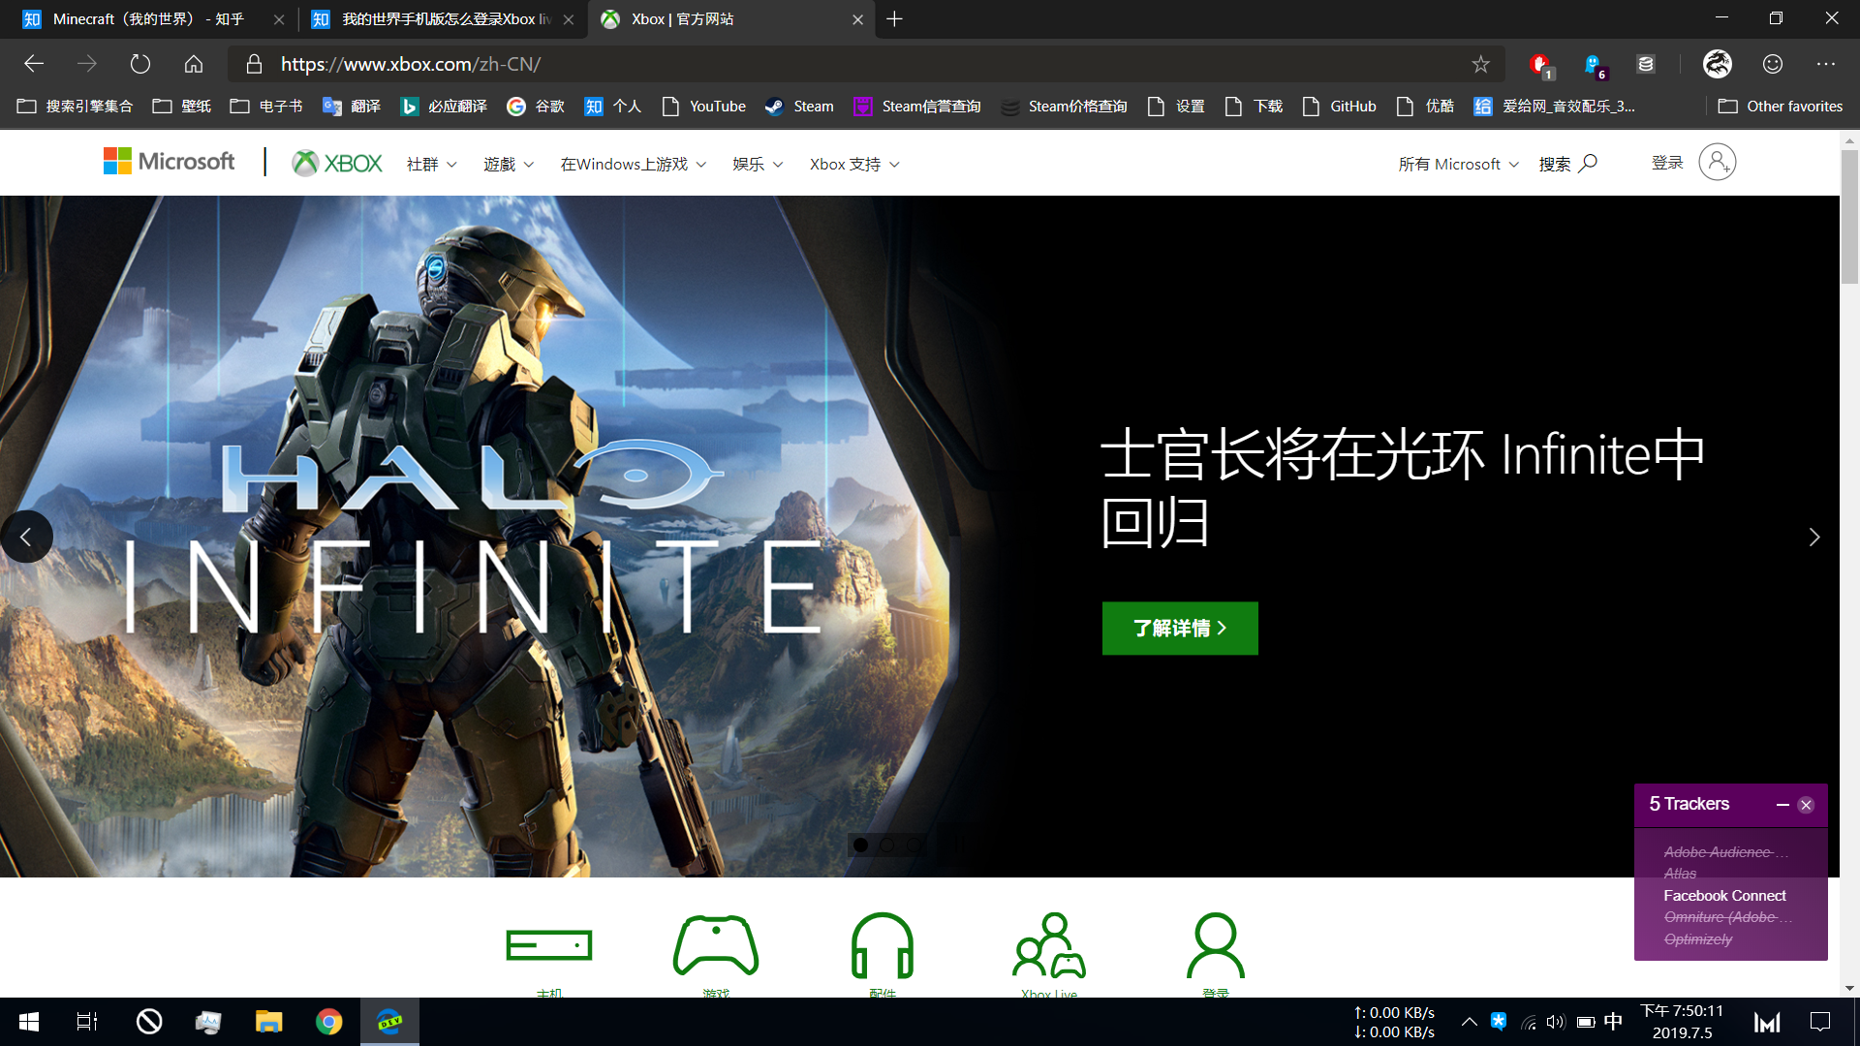Open the Xbox Live people icon

(1049, 945)
